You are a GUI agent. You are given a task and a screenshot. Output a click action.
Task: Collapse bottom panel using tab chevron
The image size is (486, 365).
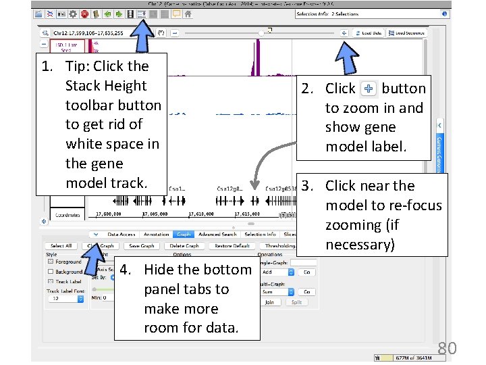click(96, 235)
